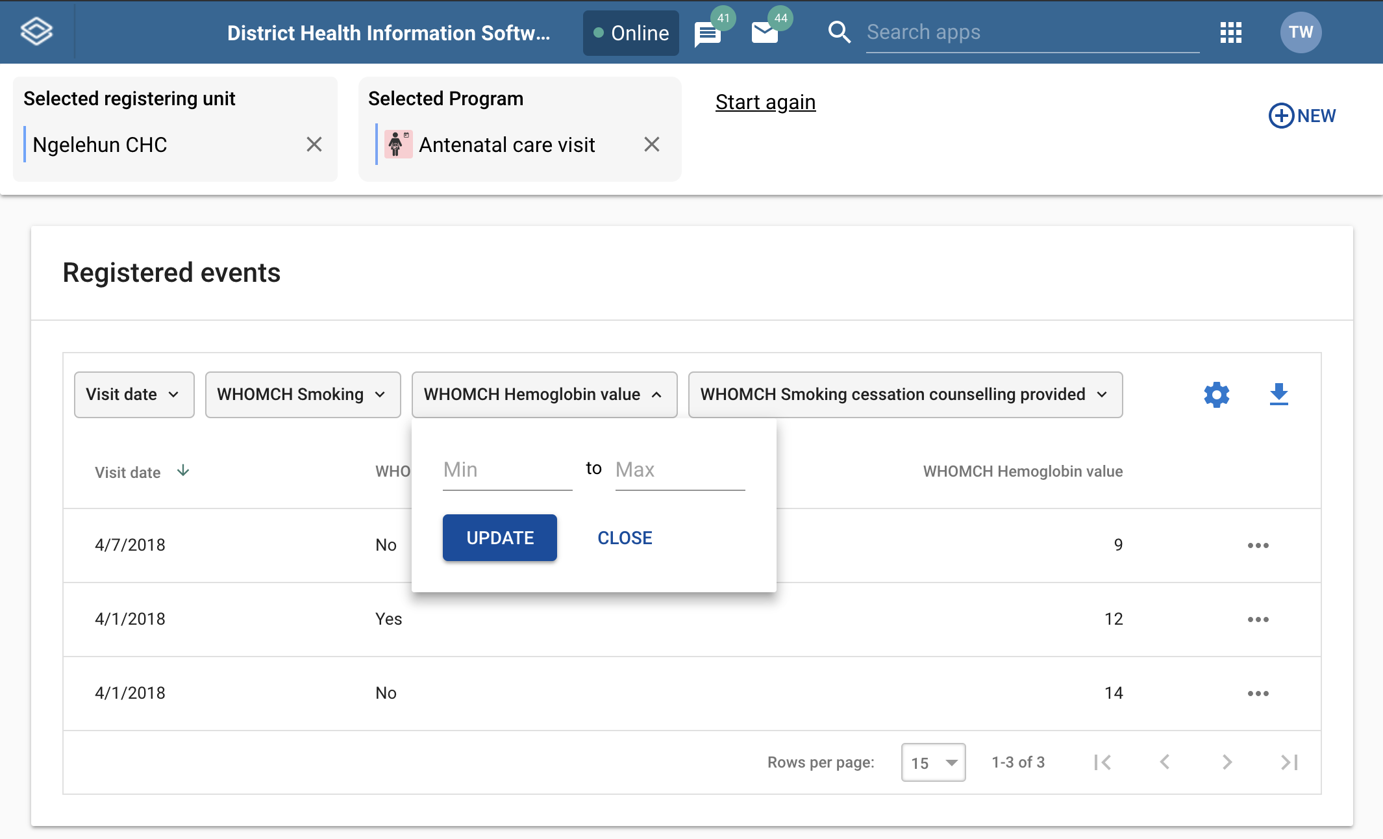Click the UPDATE button
Screen dimensions: 1383x839
click(500, 538)
